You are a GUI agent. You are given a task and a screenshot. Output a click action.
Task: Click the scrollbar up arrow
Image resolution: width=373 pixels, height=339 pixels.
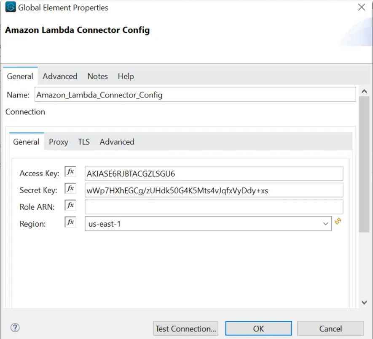tap(364, 91)
